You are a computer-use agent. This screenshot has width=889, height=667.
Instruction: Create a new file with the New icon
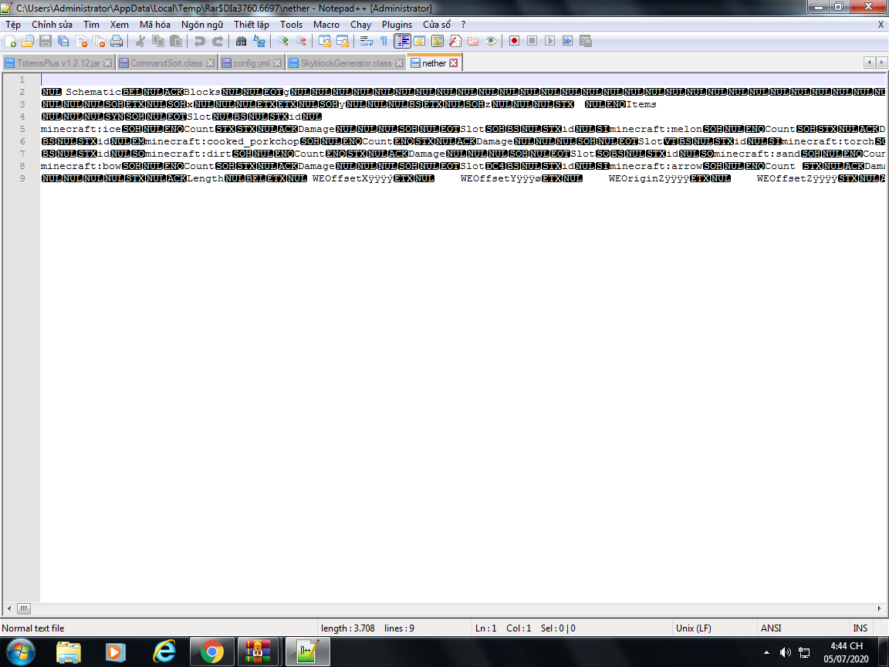[10, 41]
